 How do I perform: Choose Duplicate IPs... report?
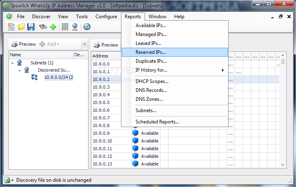(x=175, y=61)
